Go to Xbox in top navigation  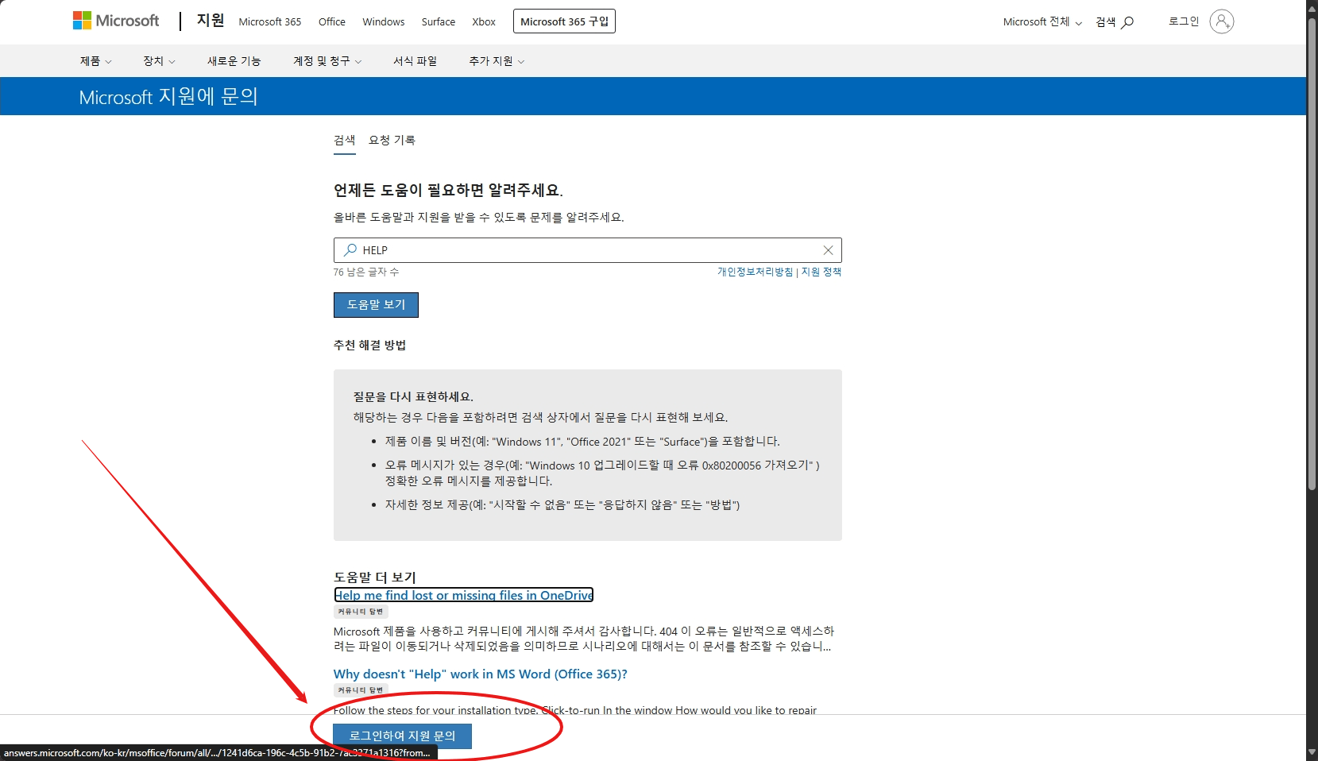pyautogui.click(x=484, y=22)
